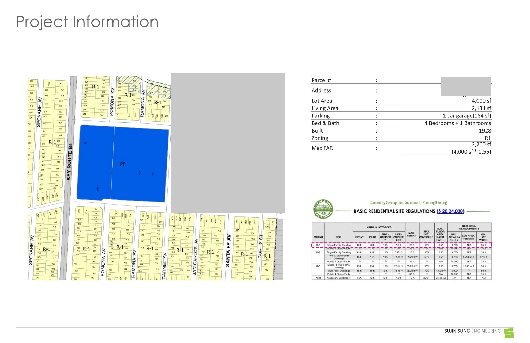The width and height of the screenshot is (530, 343).
Task: Click the 4 Bedrooms + 1 Bathrooms value
Action: pos(458,123)
